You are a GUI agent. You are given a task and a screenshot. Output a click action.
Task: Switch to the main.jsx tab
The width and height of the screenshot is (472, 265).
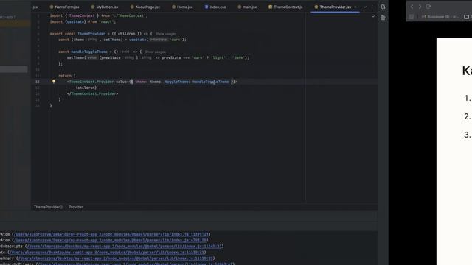pyautogui.click(x=247, y=7)
